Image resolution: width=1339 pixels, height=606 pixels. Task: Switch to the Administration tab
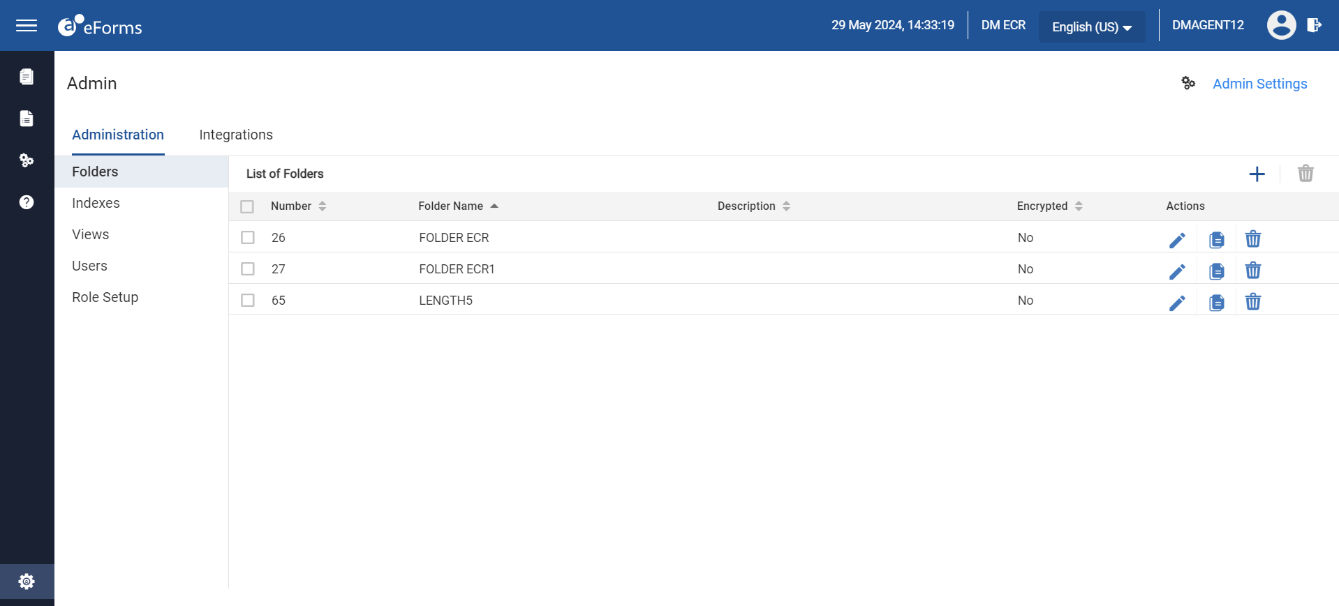pyautogui.click(x=118, y=135)
